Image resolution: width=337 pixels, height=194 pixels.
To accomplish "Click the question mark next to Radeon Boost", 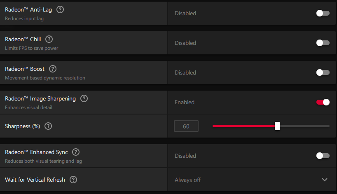I will pos(53,69).
